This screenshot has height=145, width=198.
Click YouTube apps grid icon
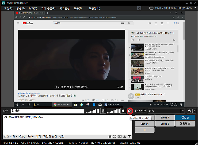[x=156, y=23]
